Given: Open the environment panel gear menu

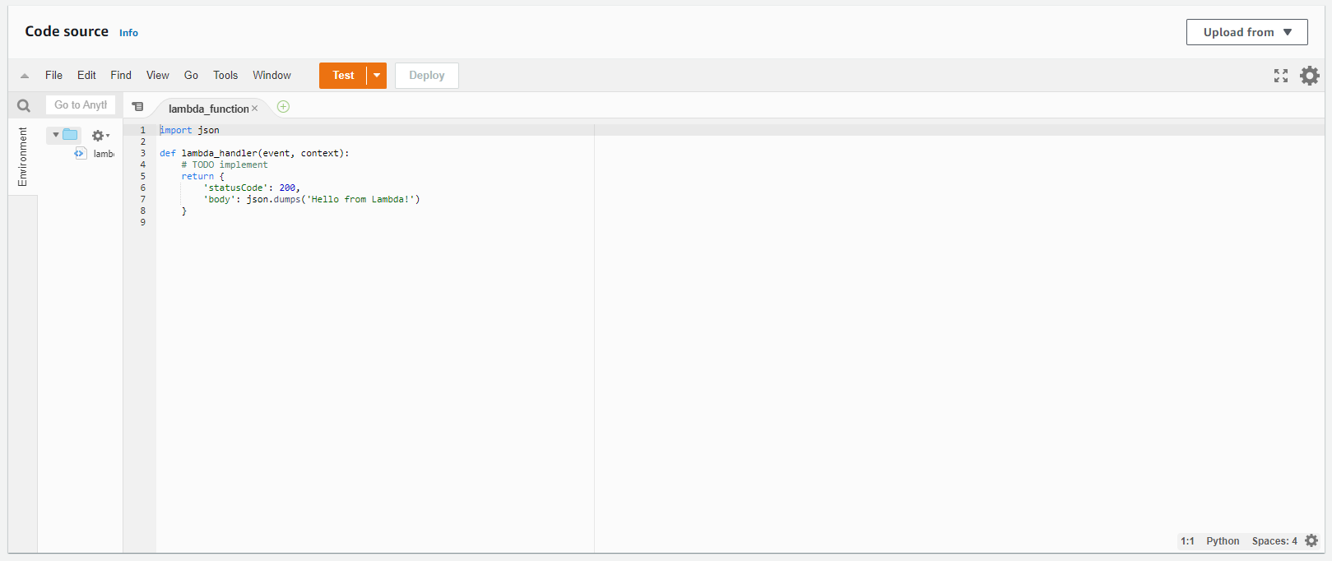Looking at the screenshot, I should click(100, 136).
